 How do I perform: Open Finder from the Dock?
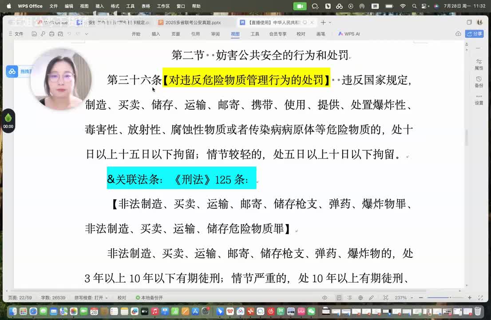click(x=13, y=311)
